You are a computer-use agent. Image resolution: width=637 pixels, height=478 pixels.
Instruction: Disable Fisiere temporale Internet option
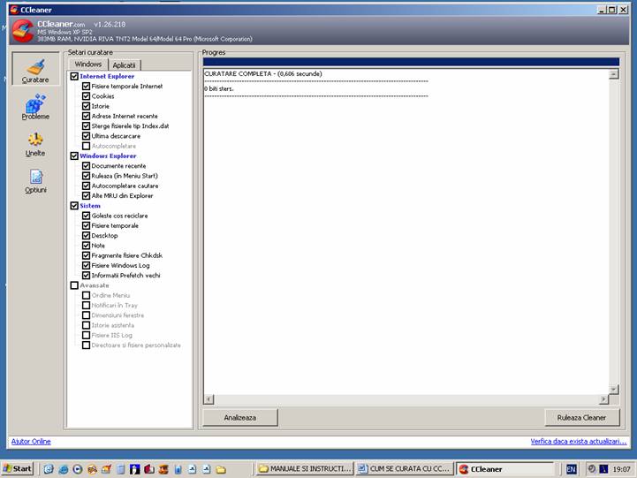point(86,87)
